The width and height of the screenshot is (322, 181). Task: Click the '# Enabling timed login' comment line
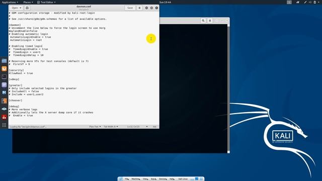[x=25, y=46]
